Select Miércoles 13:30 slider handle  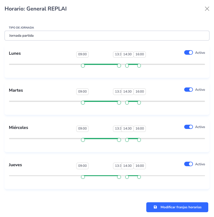coord(119,140)
